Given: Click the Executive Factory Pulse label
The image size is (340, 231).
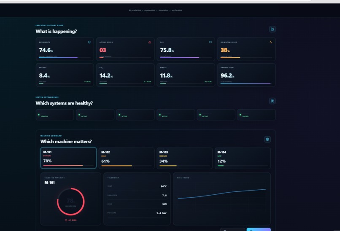Looking at the screenshot, I should pyautogui.click(x=49, y=25).
